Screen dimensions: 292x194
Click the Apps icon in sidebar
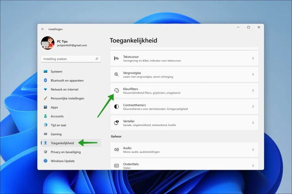(45, 107)
